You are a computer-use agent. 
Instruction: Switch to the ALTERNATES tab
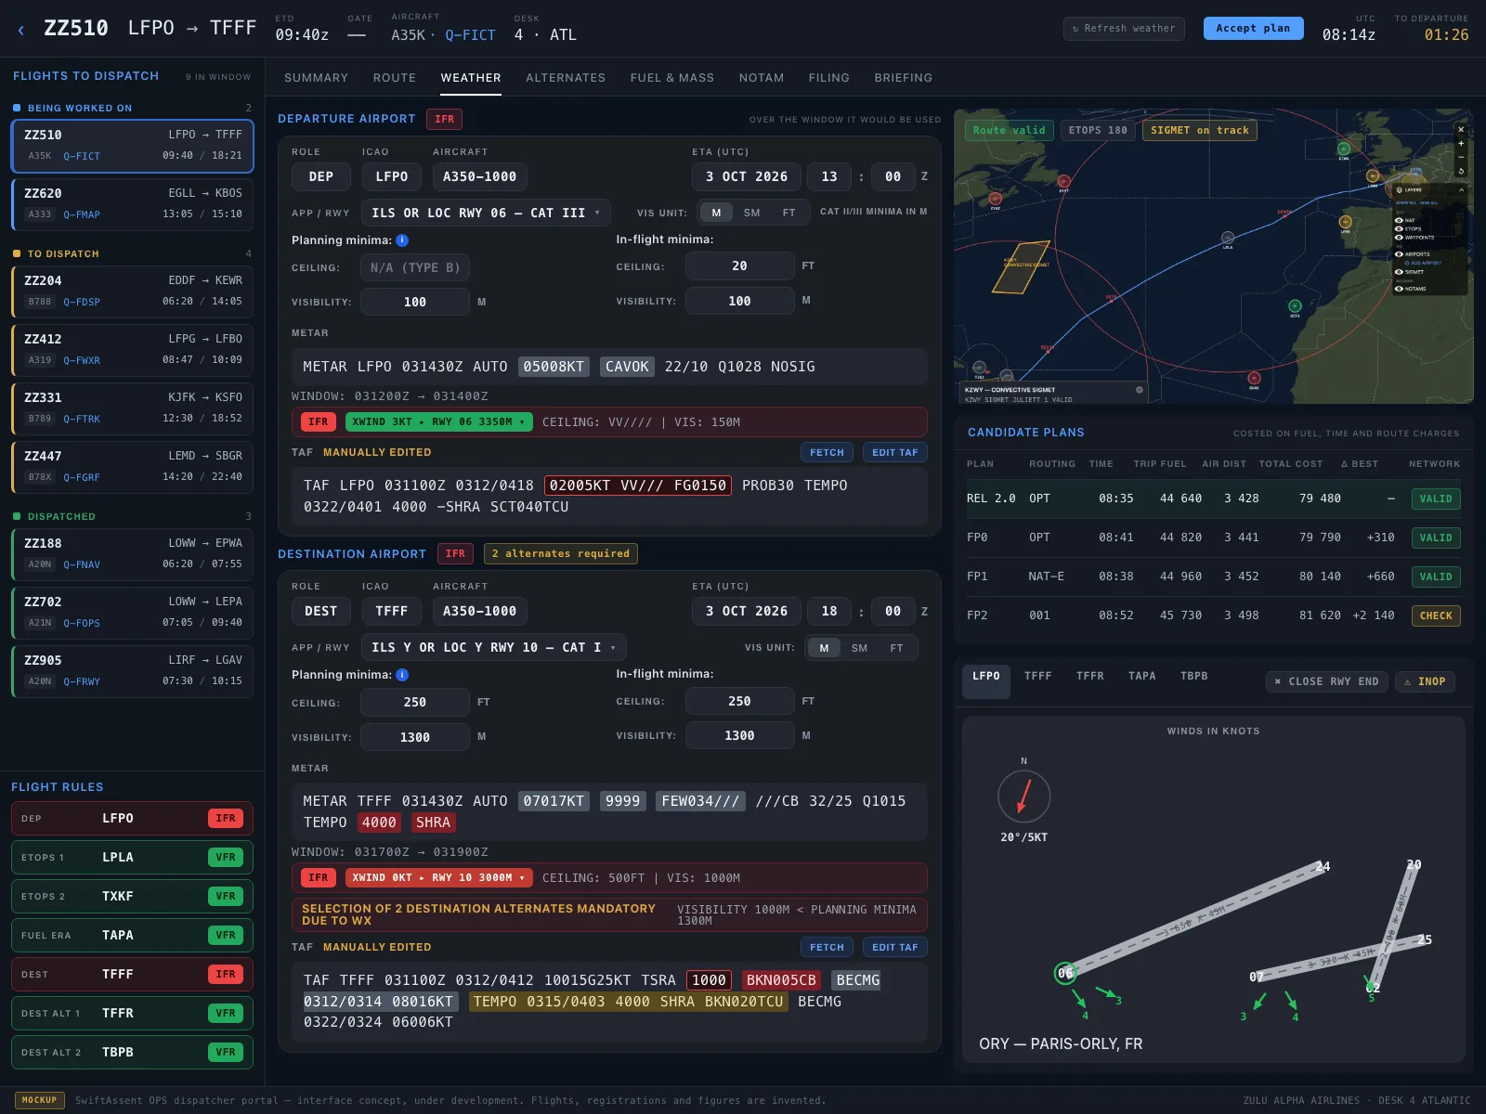566,78
